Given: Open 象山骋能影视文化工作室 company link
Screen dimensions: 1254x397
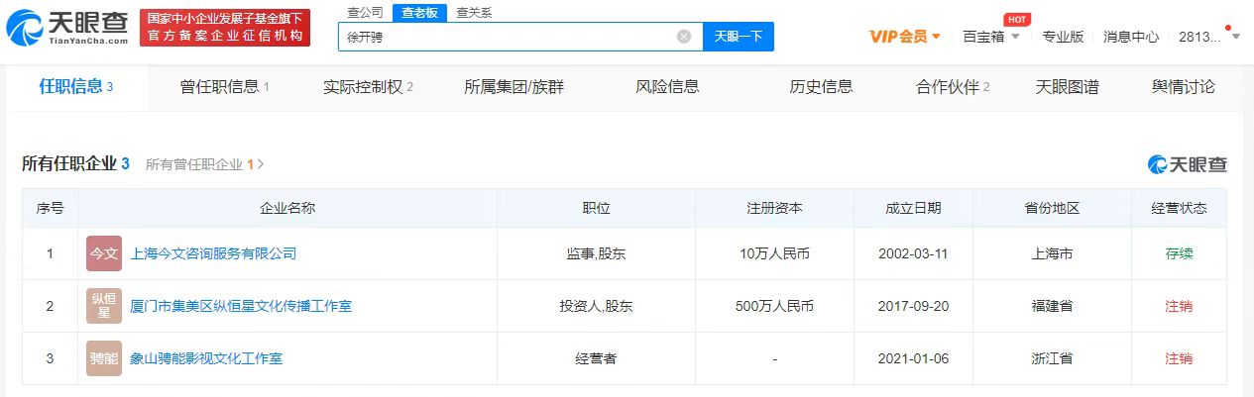Looking at the screenshot, I should pyautogui.click(x=206, y=358).
